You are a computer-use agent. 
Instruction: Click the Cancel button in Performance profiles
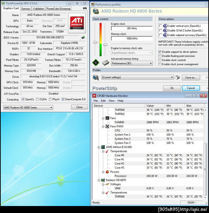[191, 88]
